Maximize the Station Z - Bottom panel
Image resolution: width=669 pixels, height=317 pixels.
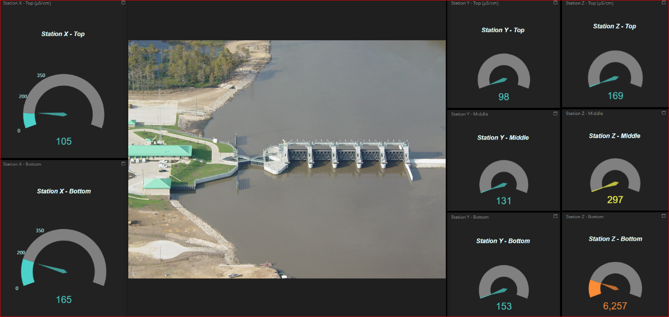[x=664, y=216]
